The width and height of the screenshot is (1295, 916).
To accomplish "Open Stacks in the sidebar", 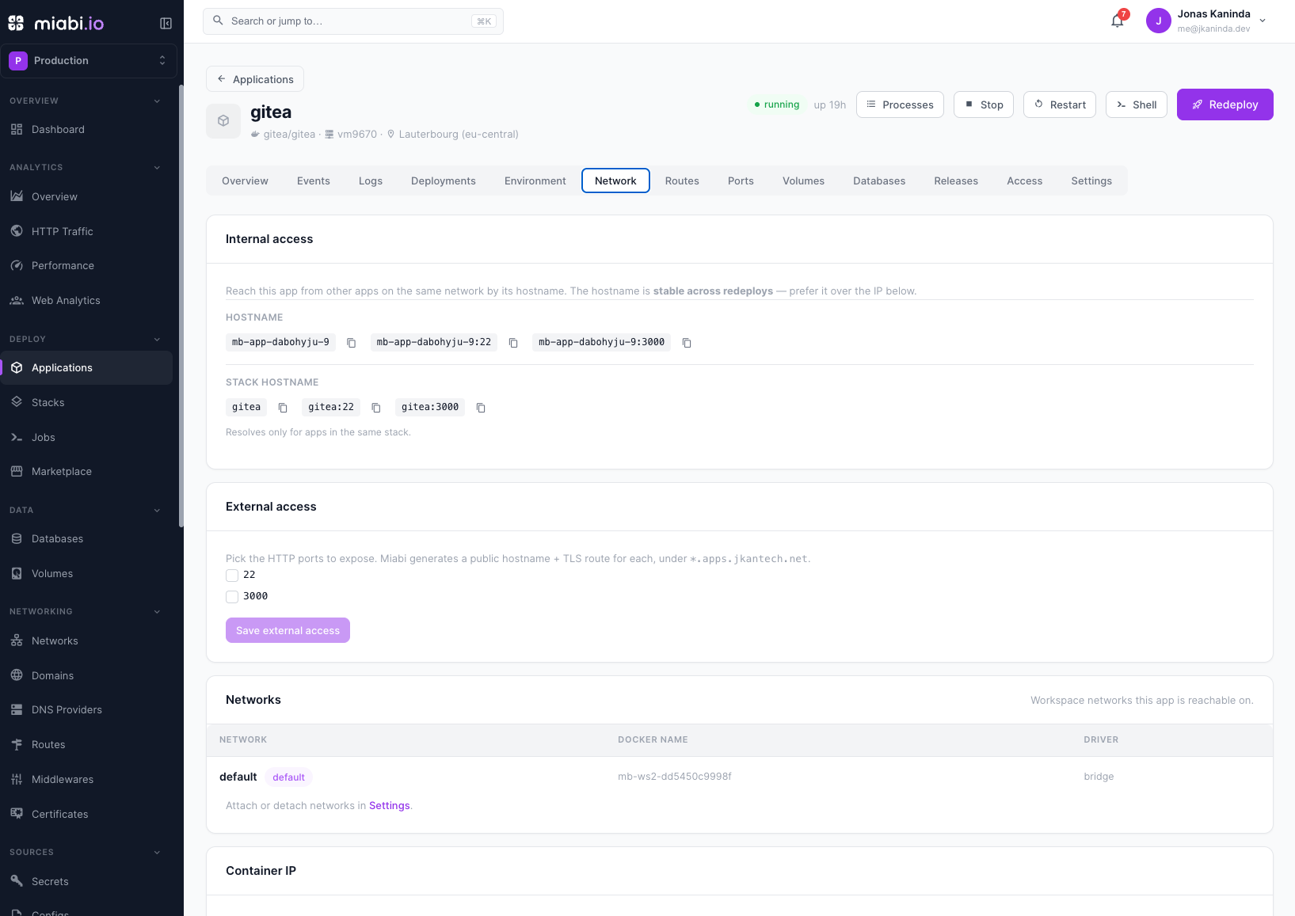I will [x=86, y=402].
